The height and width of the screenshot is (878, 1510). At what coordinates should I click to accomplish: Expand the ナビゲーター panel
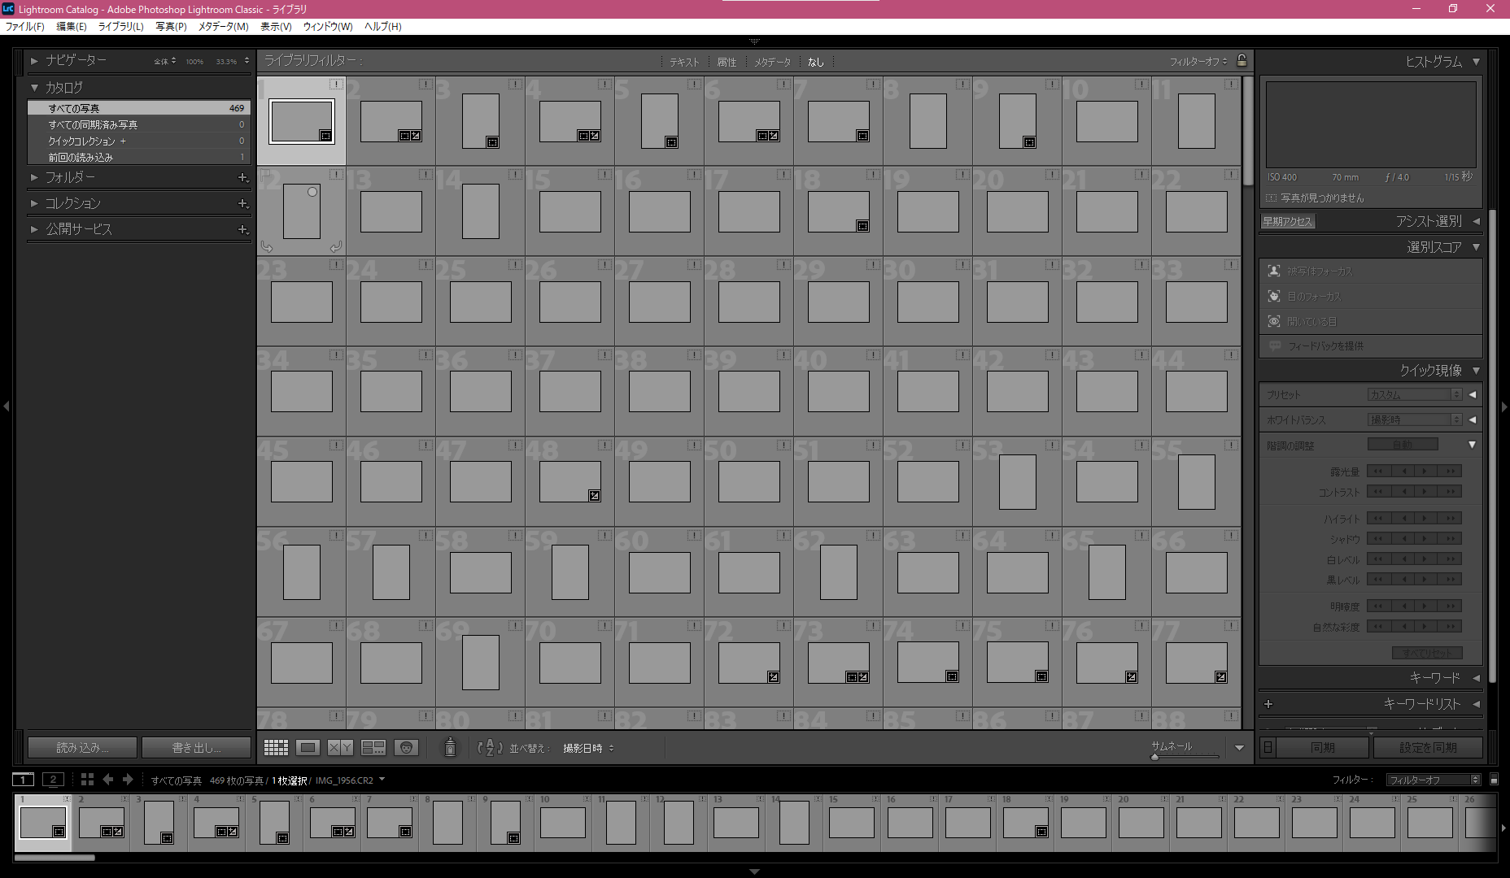coord(34,61)
